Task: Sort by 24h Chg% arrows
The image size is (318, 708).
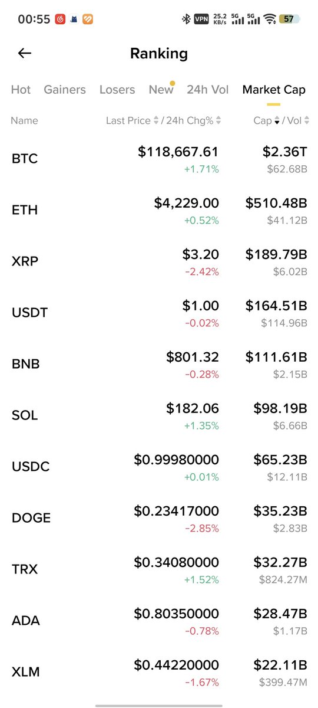Action: tap(218, 120)
